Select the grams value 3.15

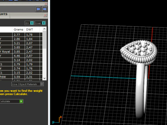point(18,73)
